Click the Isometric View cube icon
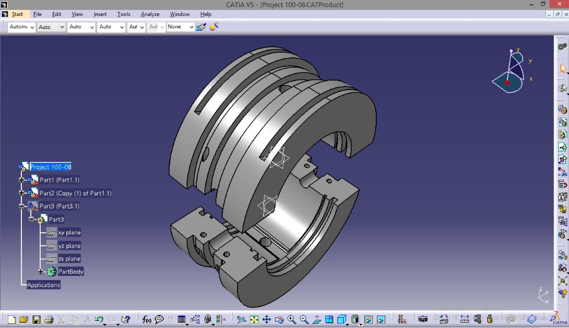This screenshot has width=569, height=328. [341, 319]
